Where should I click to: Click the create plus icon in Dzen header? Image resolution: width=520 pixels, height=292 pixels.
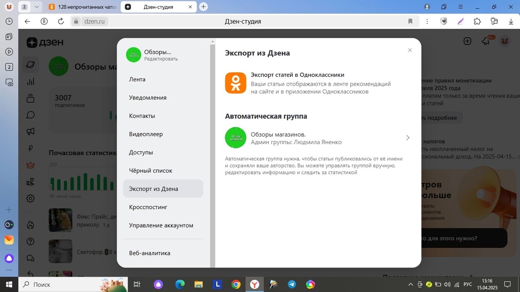point(467,42)
